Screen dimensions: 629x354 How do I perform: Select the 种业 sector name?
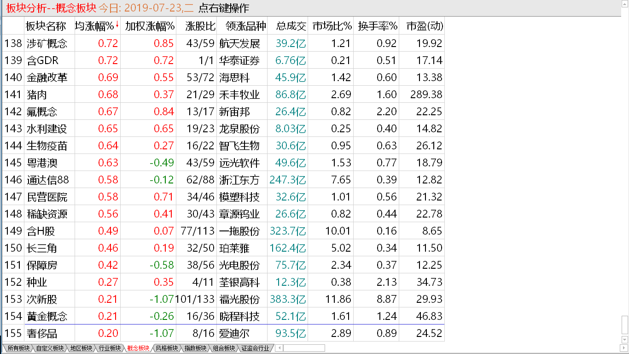36,282
